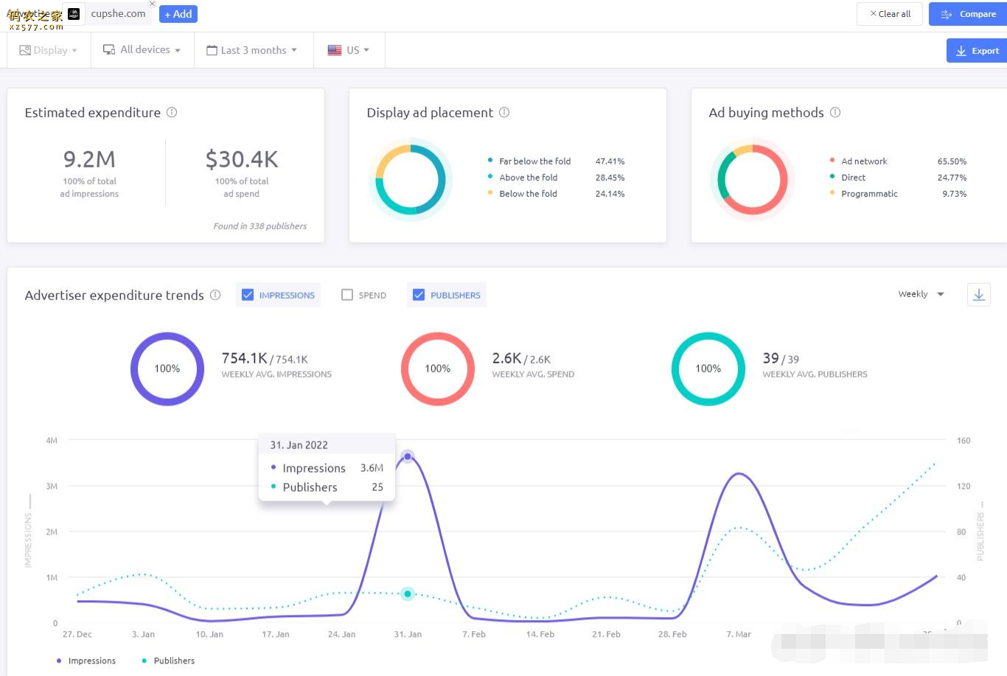
Task: Click Programmatic legend dot
Action: [832, 192]
